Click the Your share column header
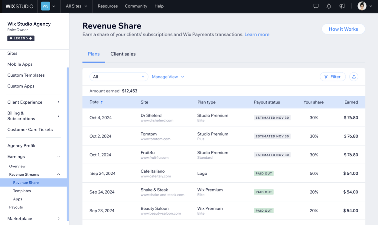 coord(314,102)
